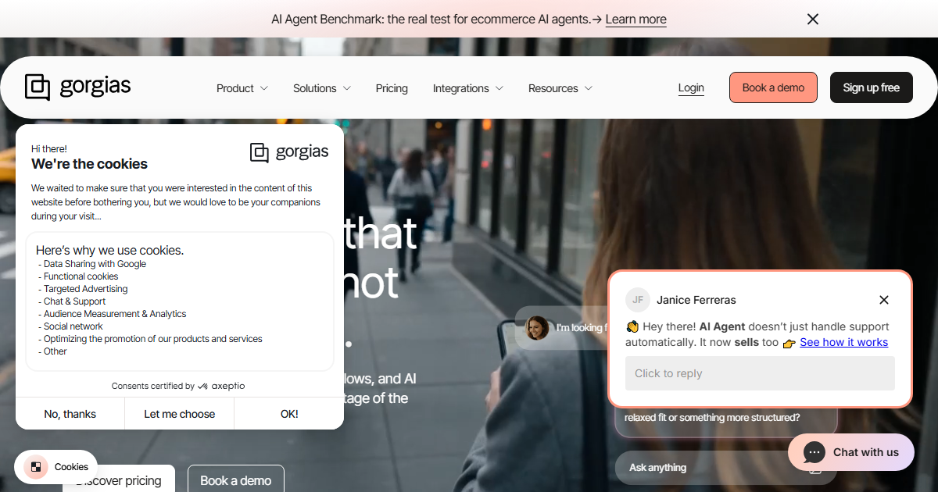The height and width of the screenshot is (492, 938).
Task: Click 'Data Sharing with Google' text
Action: (x=95, y=264)
